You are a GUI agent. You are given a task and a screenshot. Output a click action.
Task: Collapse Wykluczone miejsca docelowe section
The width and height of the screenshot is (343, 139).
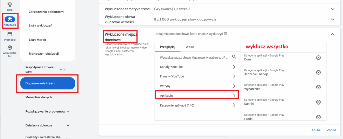point(332,34)
